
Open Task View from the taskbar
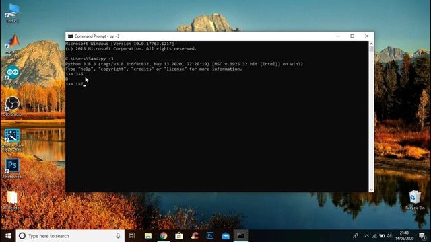click(x=132, y=236)
